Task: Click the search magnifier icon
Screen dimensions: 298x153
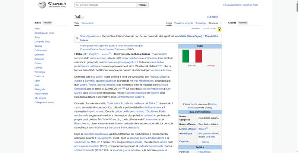Action: (x=77, y=5)
